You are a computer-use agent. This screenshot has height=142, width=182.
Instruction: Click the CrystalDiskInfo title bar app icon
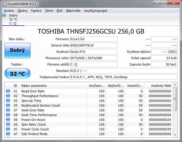coord(5,3)
